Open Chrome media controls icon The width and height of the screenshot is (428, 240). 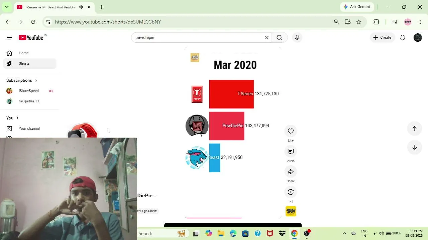coord(395,22)
